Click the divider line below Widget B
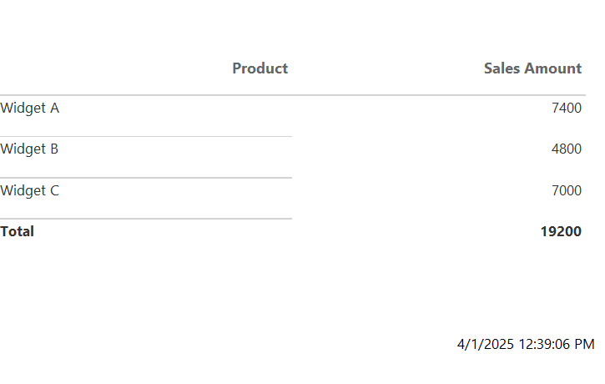The height and width of the screenshot is (384, 605). [146, 178]
